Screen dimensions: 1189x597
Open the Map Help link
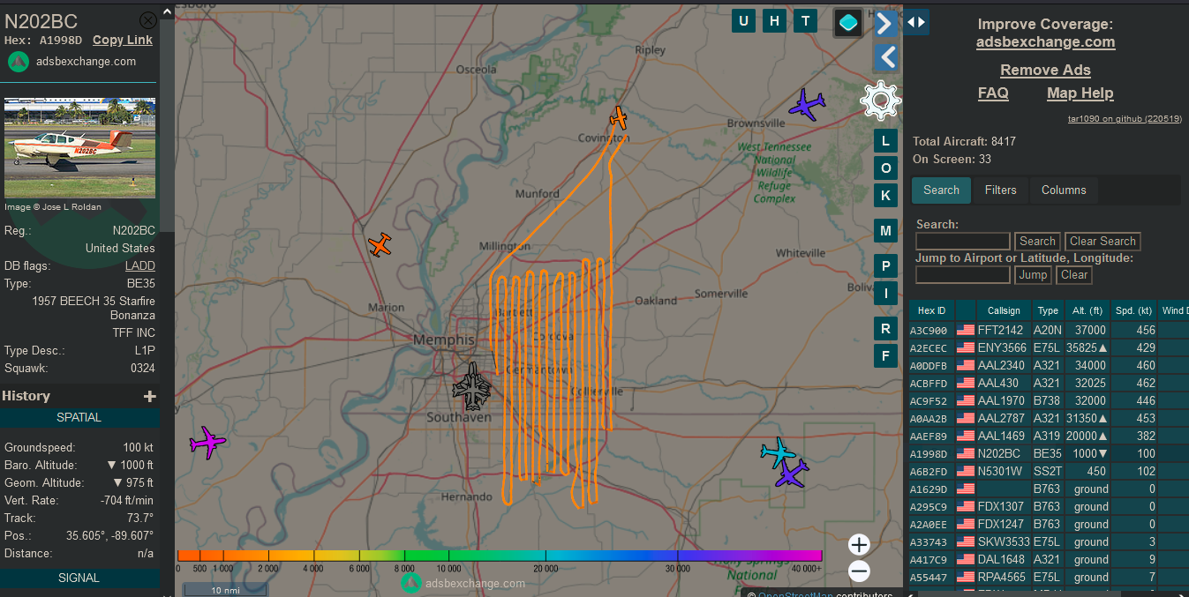pyautogui.click(x=1080, y=93)
